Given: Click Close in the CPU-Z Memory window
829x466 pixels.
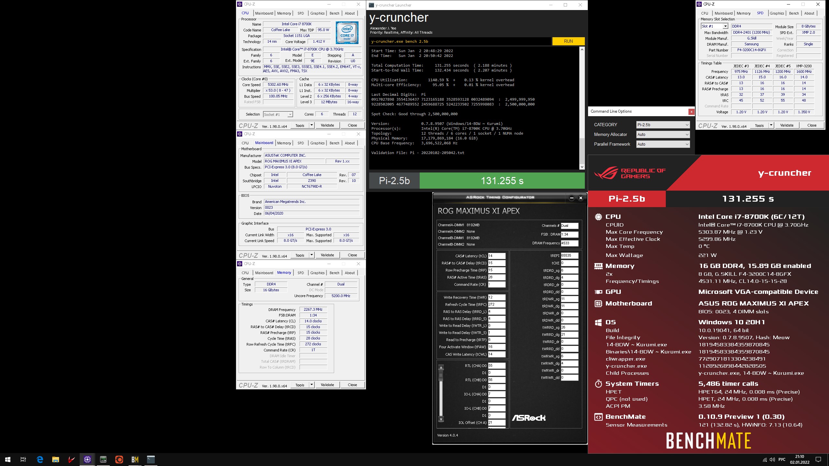Looking at the screenshot, I should (x=352, y=385).
